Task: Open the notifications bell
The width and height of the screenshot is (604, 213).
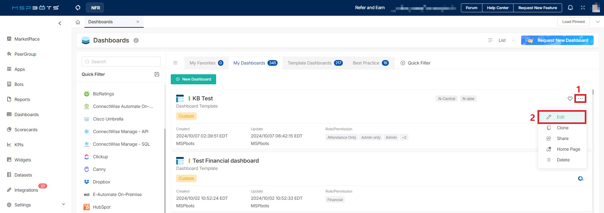Action: [570, 8]
